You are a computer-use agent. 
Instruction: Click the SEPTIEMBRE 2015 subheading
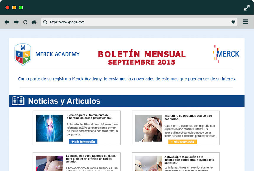(142, 62)
